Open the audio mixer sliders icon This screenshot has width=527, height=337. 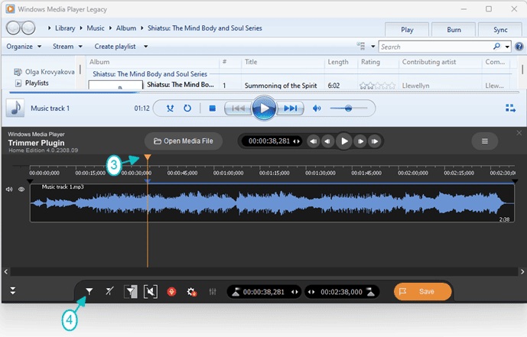coord(213,292)
